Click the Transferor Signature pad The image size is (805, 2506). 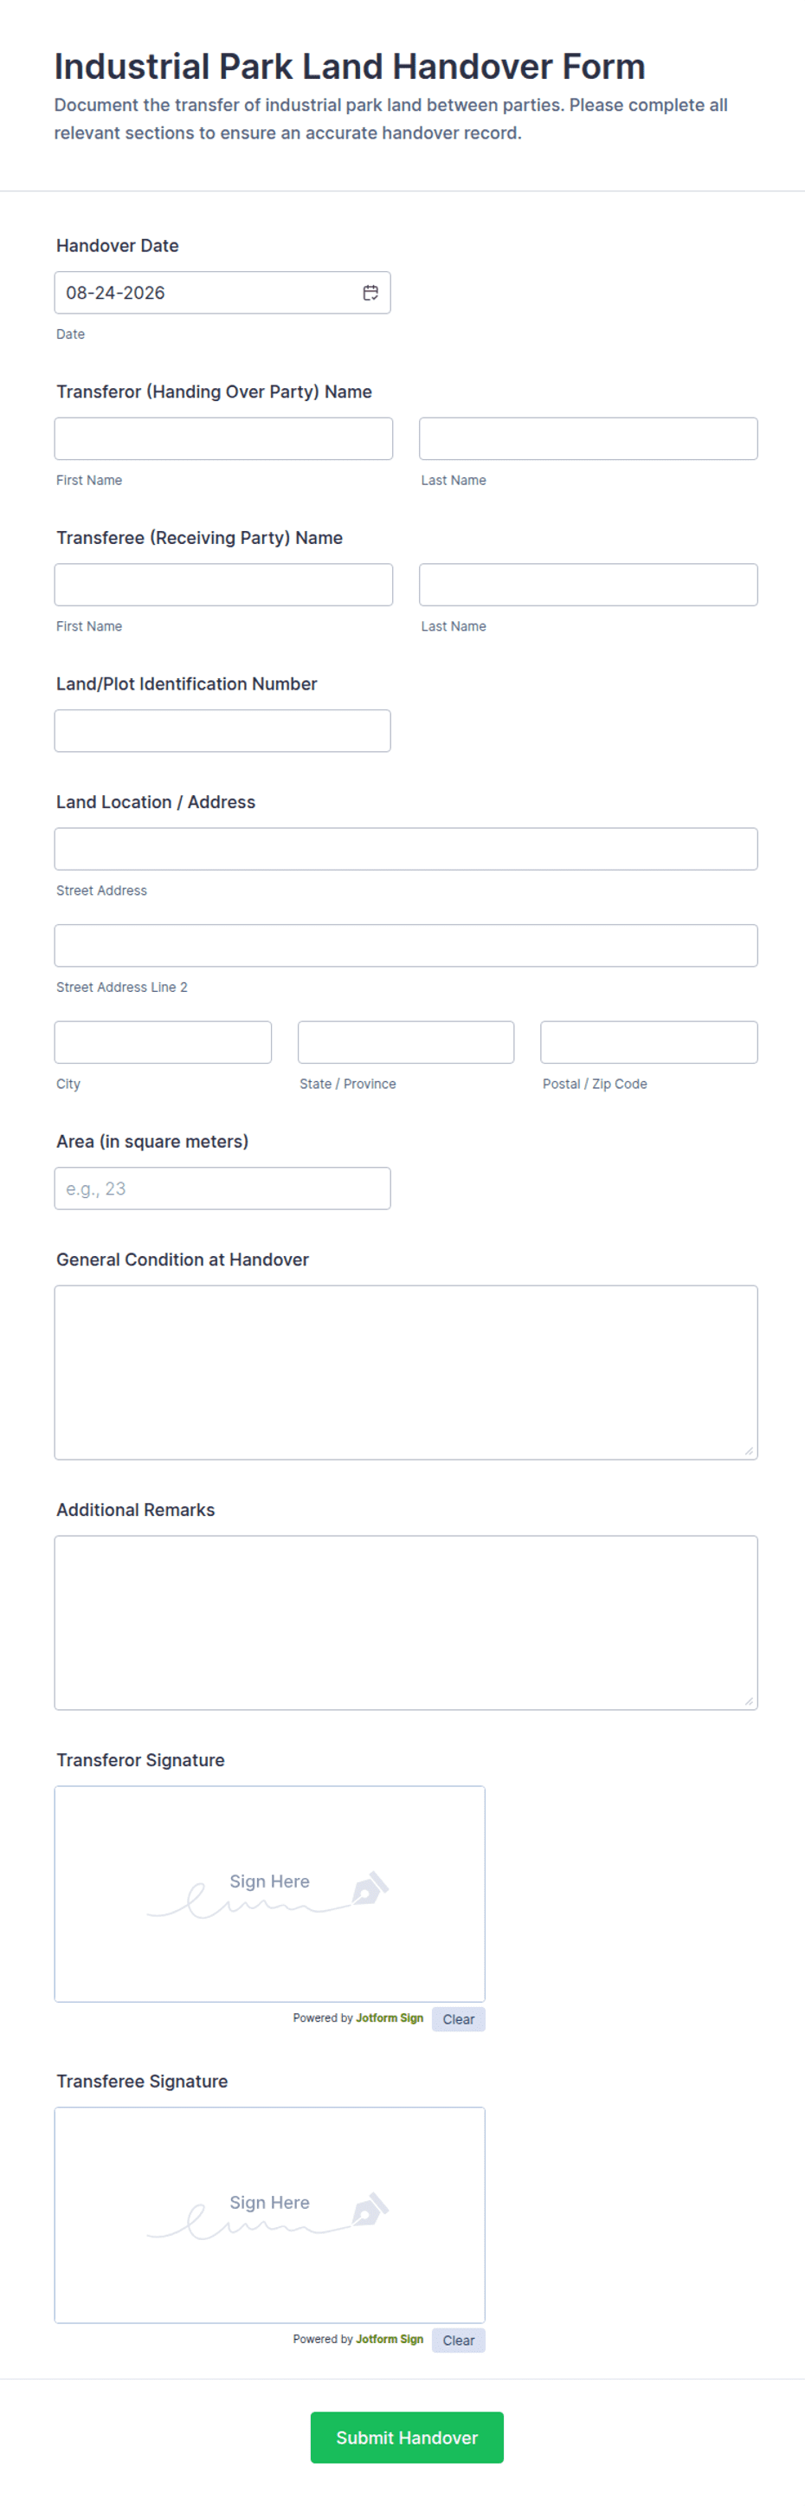(x=269, y=1894)
